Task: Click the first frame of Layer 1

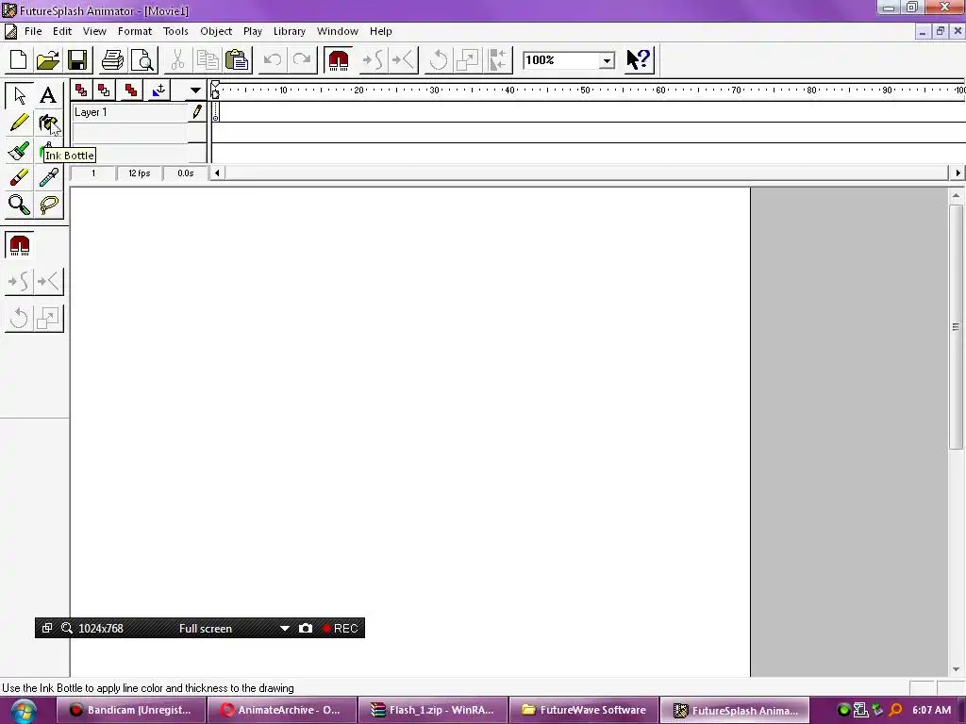Action: point(216,111)
